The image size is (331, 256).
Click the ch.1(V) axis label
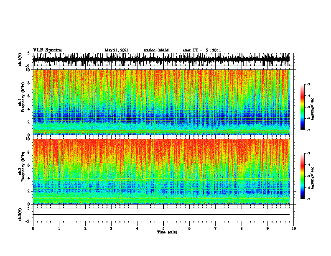pos(20,59)
